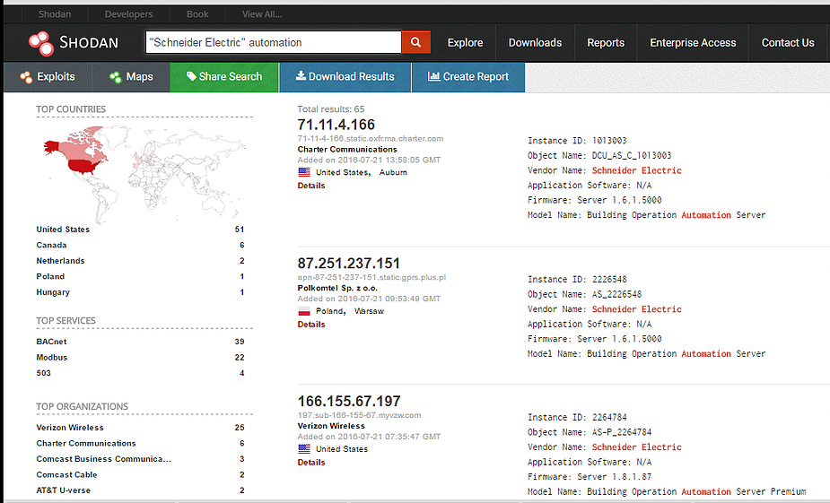Filter by Charter Communications in Top Organizations
The height and width of the screenshot is (503, 830).
point(86,443)
